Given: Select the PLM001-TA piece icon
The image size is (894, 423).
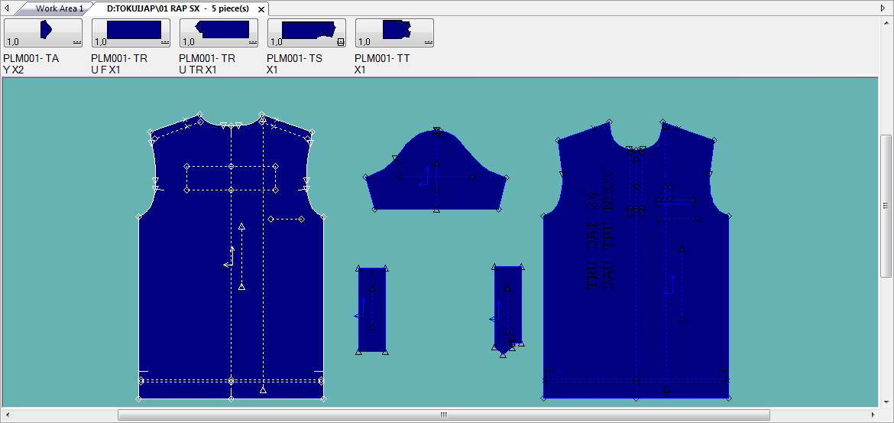Looking at the screenshot, I should pyautogui.click(x=44, y=33).
